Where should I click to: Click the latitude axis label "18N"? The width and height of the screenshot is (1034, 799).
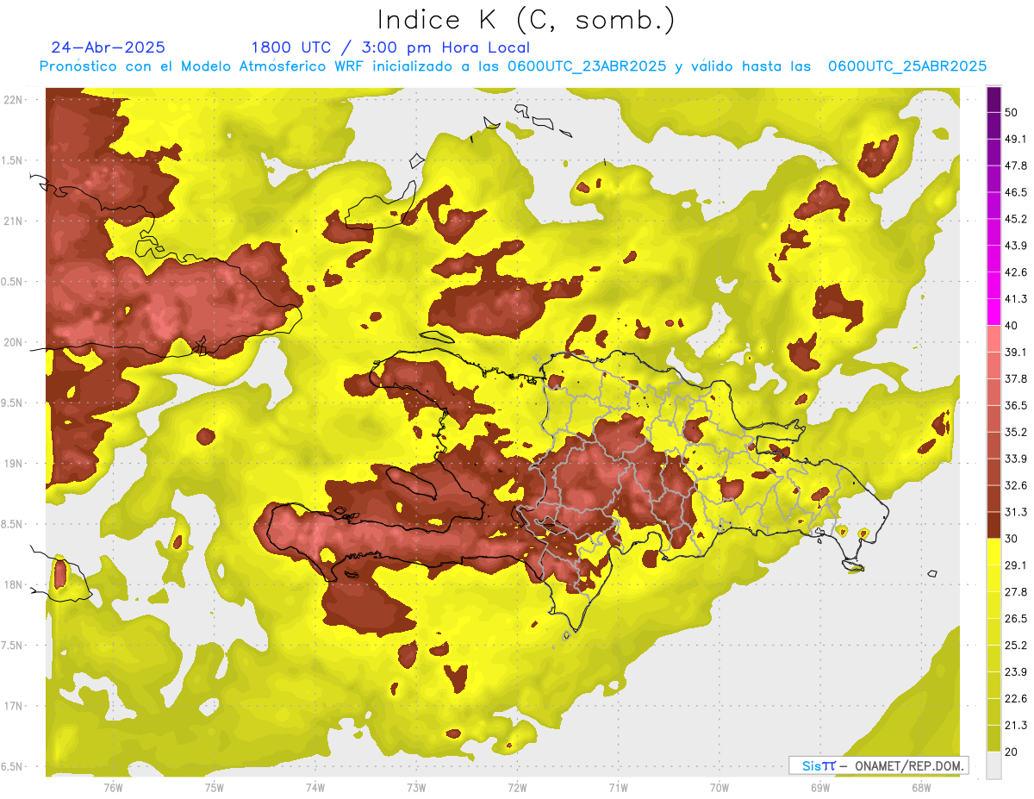(14, 585)
